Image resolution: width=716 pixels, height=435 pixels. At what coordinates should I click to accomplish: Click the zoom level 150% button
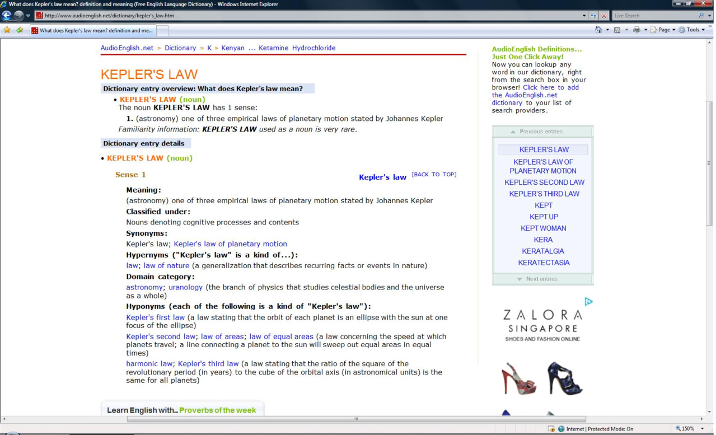[686, 429]
